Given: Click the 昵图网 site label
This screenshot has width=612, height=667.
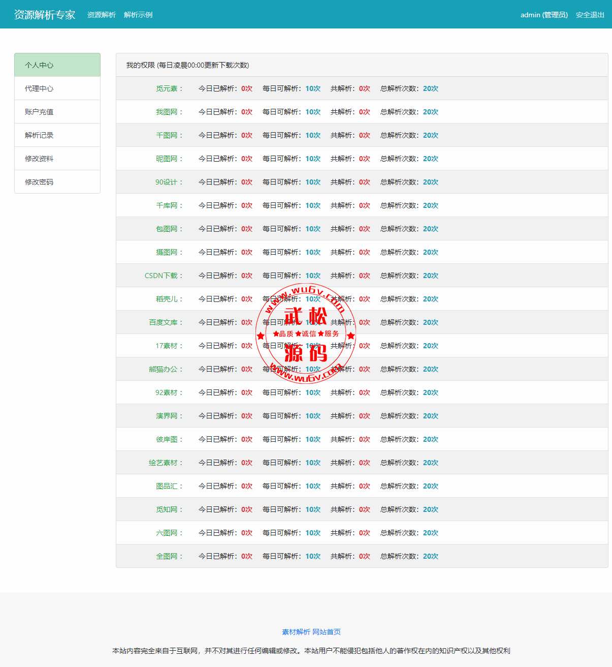Looking at the screenshot, I should click(169, 159).
